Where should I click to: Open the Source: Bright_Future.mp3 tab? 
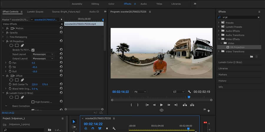click(x=66, y=12)
